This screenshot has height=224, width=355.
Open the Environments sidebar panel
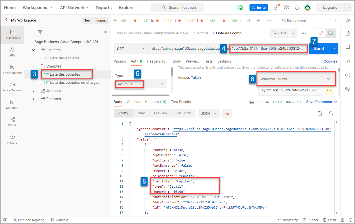click(x=12, y=70)
